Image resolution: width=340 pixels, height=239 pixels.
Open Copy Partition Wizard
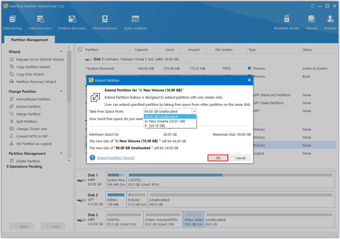pyautogui.click(x=30, y=67)
